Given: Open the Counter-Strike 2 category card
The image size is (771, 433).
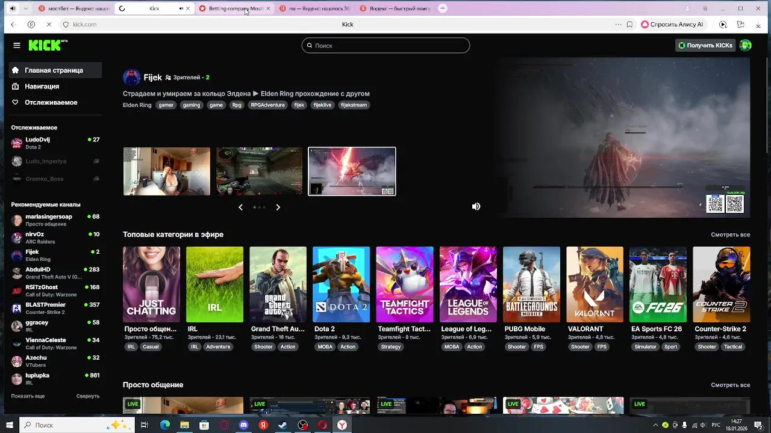Looking at the screenshot, I should (721, 284).
